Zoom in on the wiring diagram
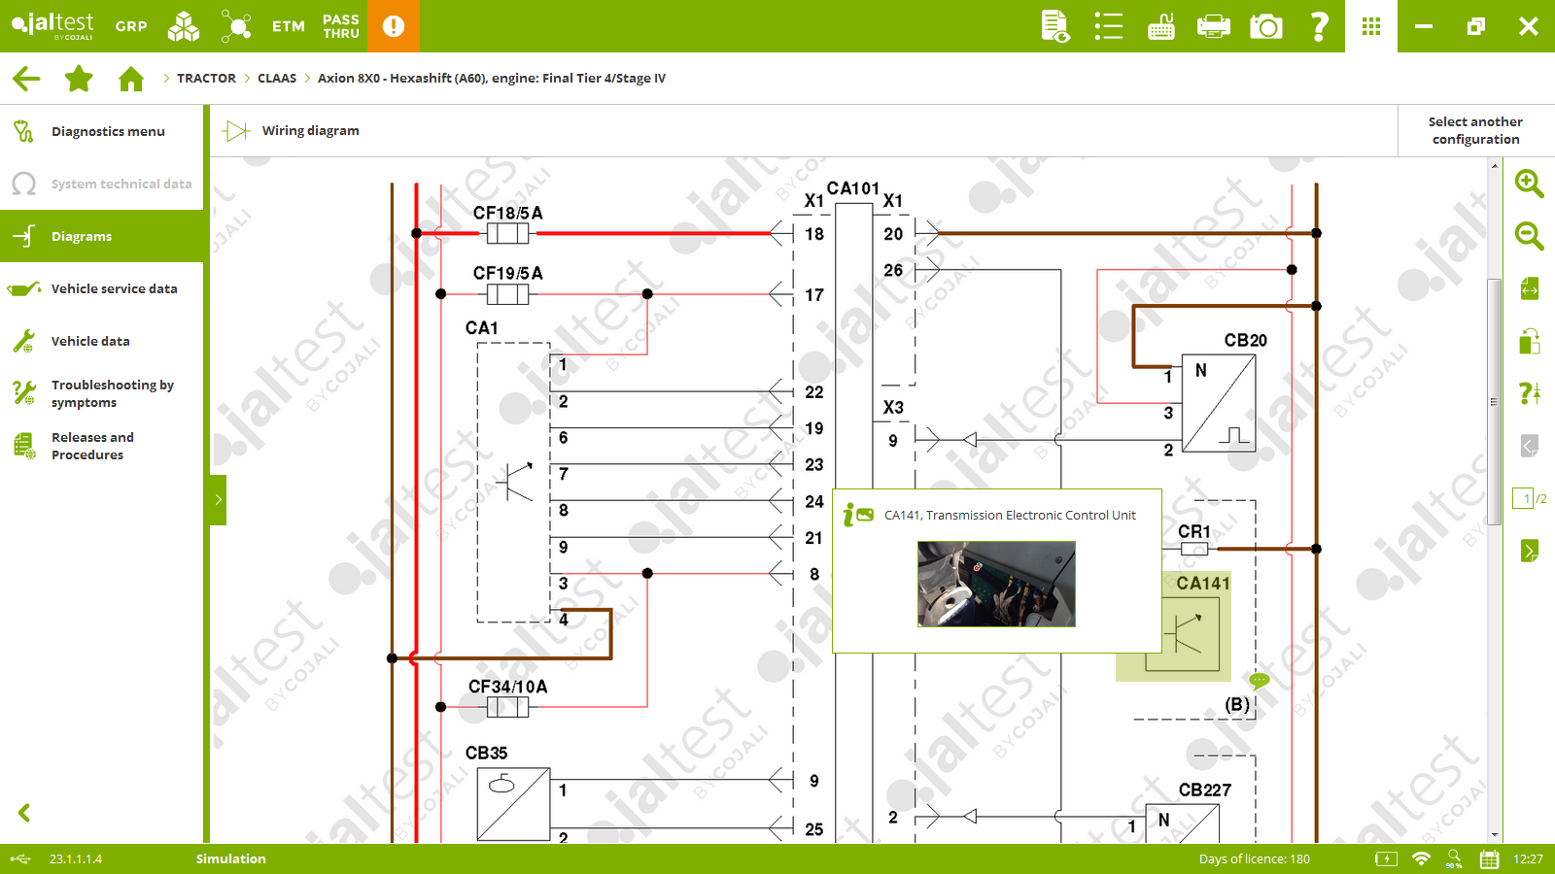The height and width of the screenshot is (874, 1555). [1529, 184]
